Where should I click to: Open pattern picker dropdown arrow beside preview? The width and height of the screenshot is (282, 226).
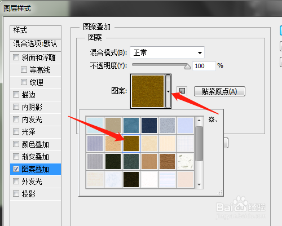coord(168,91)
